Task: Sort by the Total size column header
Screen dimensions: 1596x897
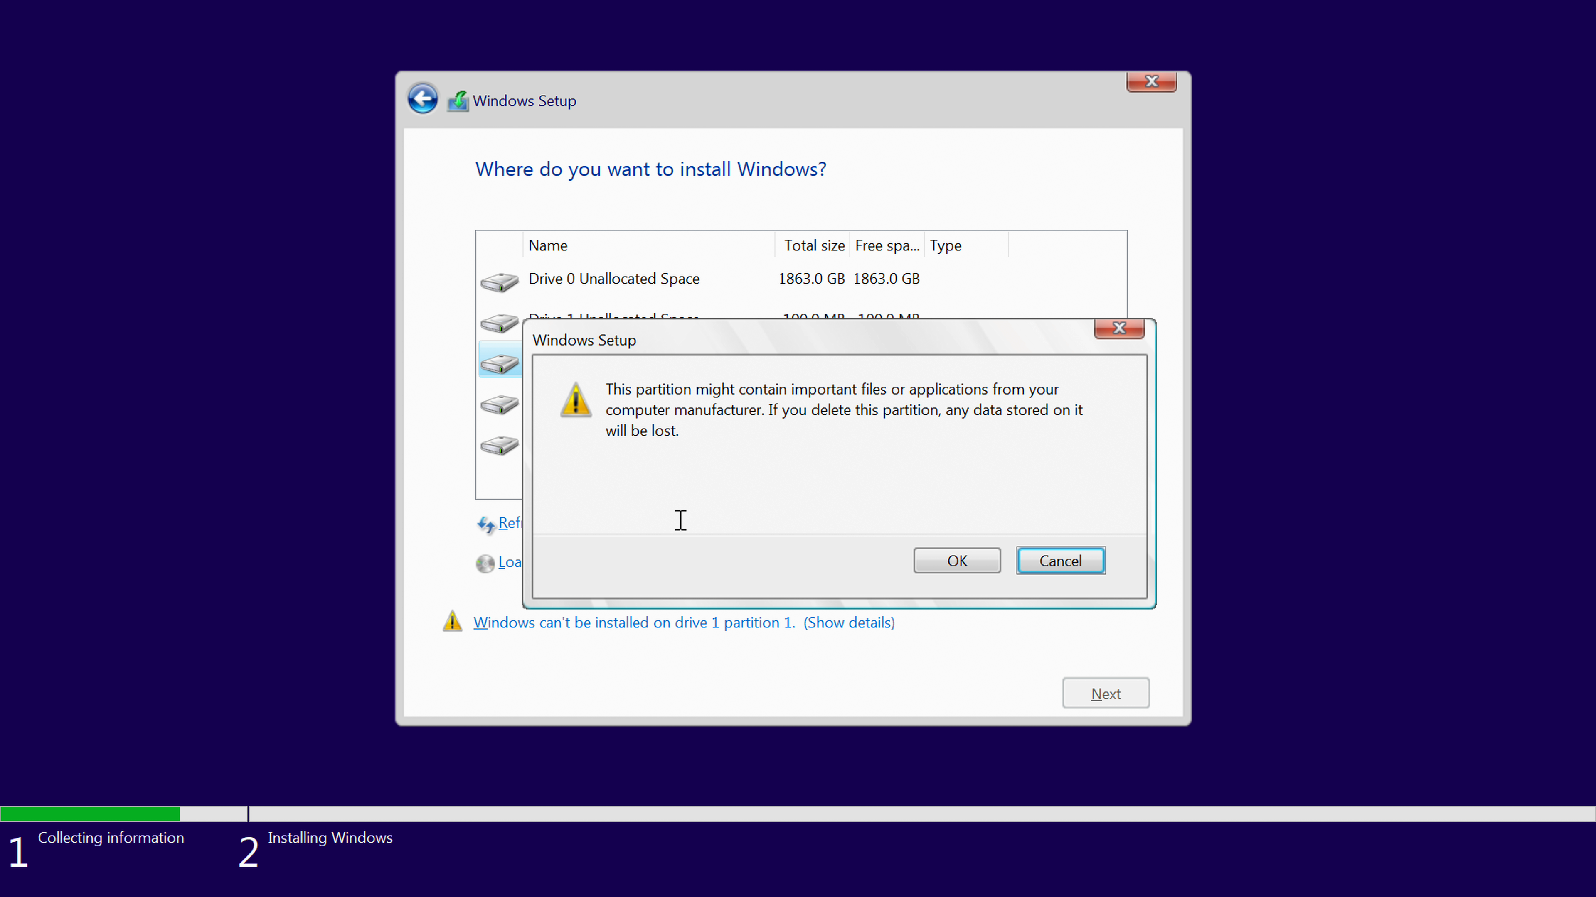Action: click(x=812, y=245)
